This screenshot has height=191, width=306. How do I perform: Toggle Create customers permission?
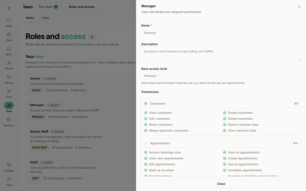point(225,113)
